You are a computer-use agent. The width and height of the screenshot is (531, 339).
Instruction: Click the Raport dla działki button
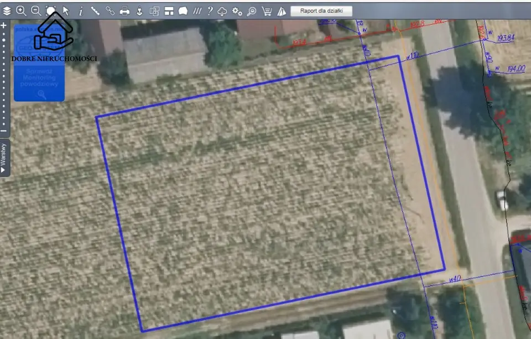click(321, 11)
